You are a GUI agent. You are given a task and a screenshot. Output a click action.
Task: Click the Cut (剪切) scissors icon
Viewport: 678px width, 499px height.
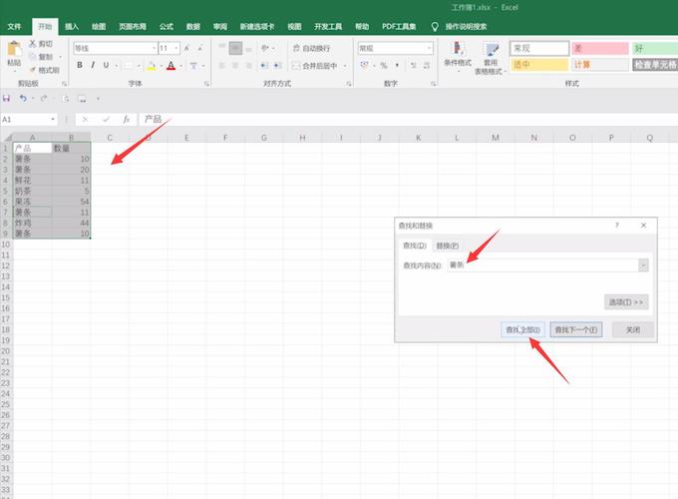[33, 44]
